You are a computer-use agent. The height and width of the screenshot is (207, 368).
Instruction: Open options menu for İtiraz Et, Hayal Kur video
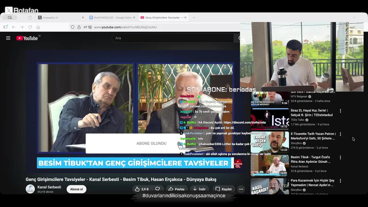click(340, 111)
